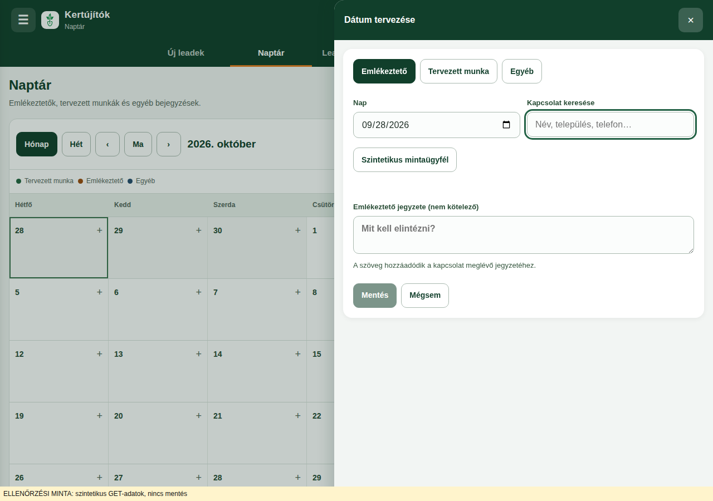The image size is (713, 501).
Task: Jump to today with the Ma button
Action: [138, 144]
